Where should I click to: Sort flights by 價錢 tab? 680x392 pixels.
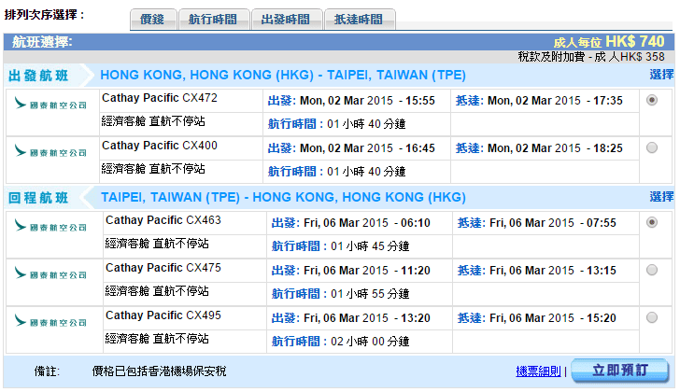pyautogui.click(x=151, y=19)
